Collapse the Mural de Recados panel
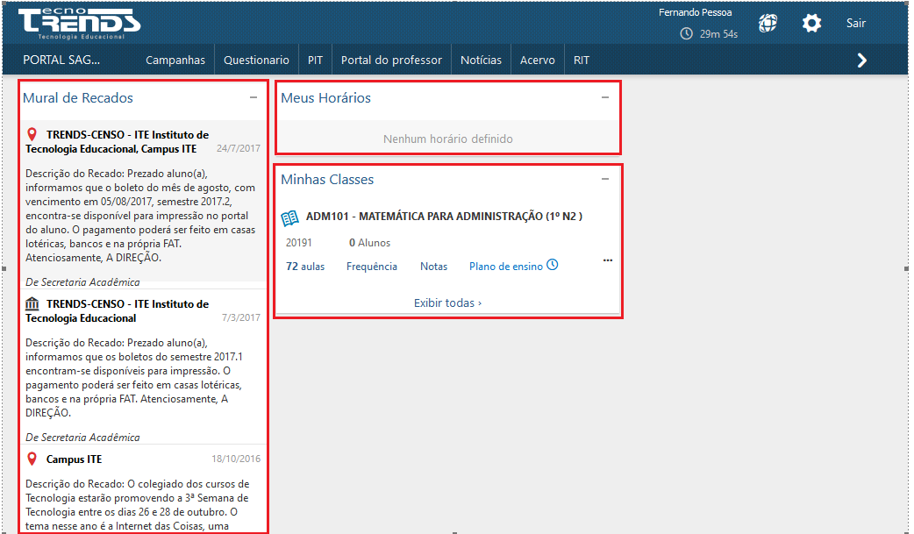This screenshot has width=914, height=534. pyautogui.click(x=253, y=98)
